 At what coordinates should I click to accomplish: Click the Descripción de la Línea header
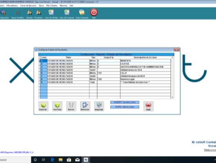pyautogui.click(x=145, y=57)
